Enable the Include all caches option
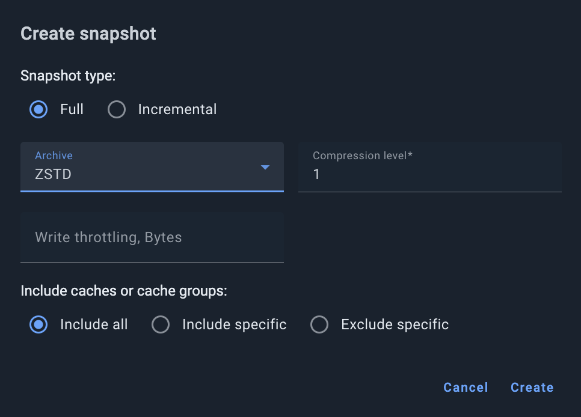The image size is (581, 417). pos(38,324)
